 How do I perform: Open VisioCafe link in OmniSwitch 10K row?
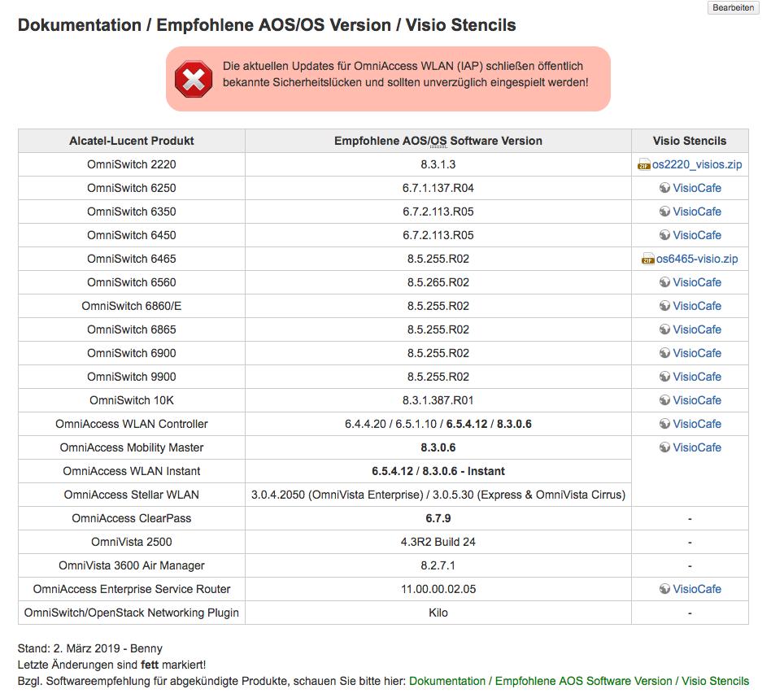[x=697, y=400]
